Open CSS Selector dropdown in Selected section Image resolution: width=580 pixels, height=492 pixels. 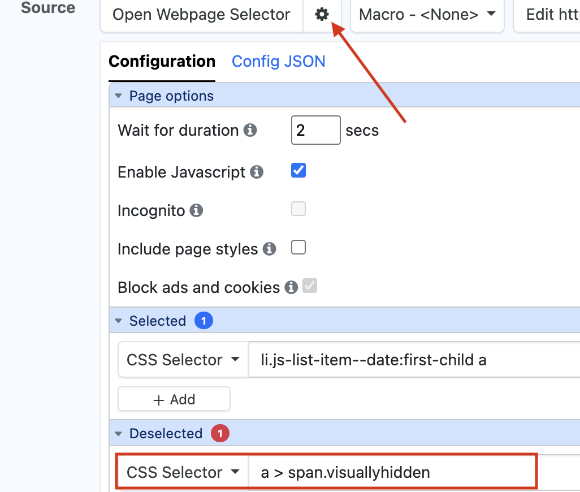pos(183,360)
